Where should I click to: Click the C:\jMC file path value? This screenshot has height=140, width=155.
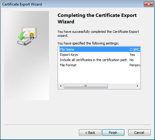point(135,49)
